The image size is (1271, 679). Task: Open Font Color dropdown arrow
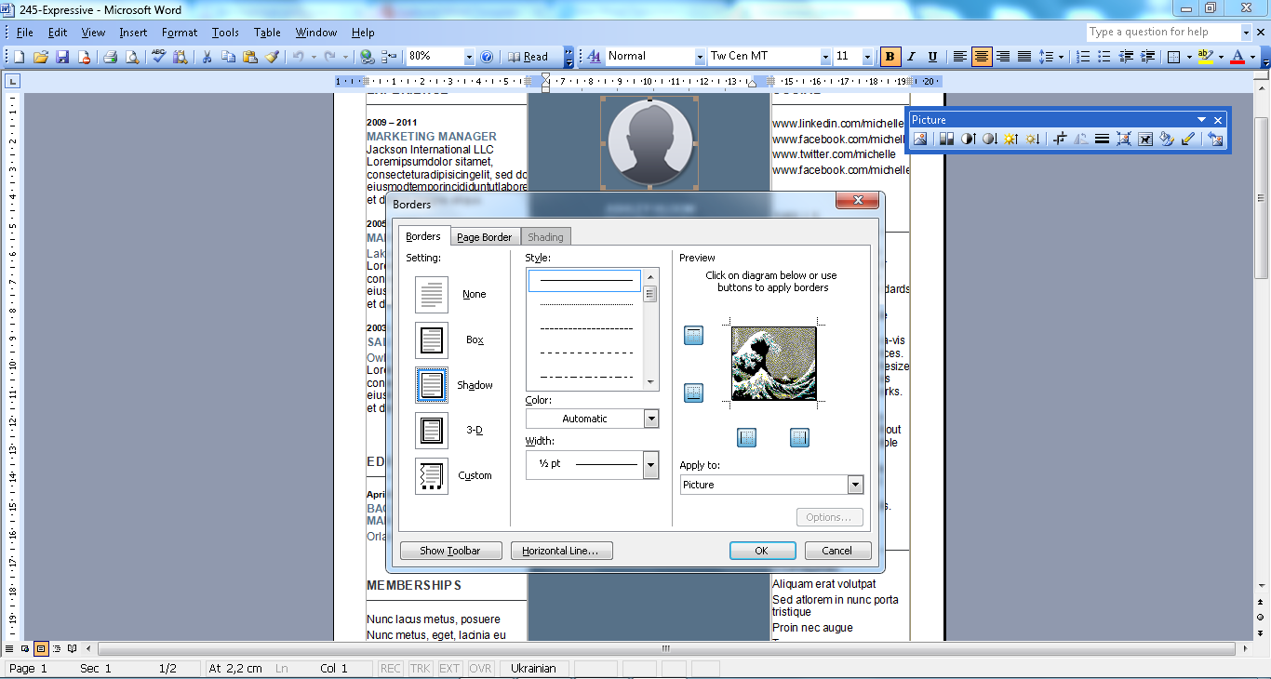click(x=1252, y=57)
